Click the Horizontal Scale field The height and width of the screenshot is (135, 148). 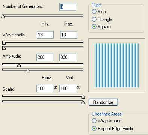point(45,88)
